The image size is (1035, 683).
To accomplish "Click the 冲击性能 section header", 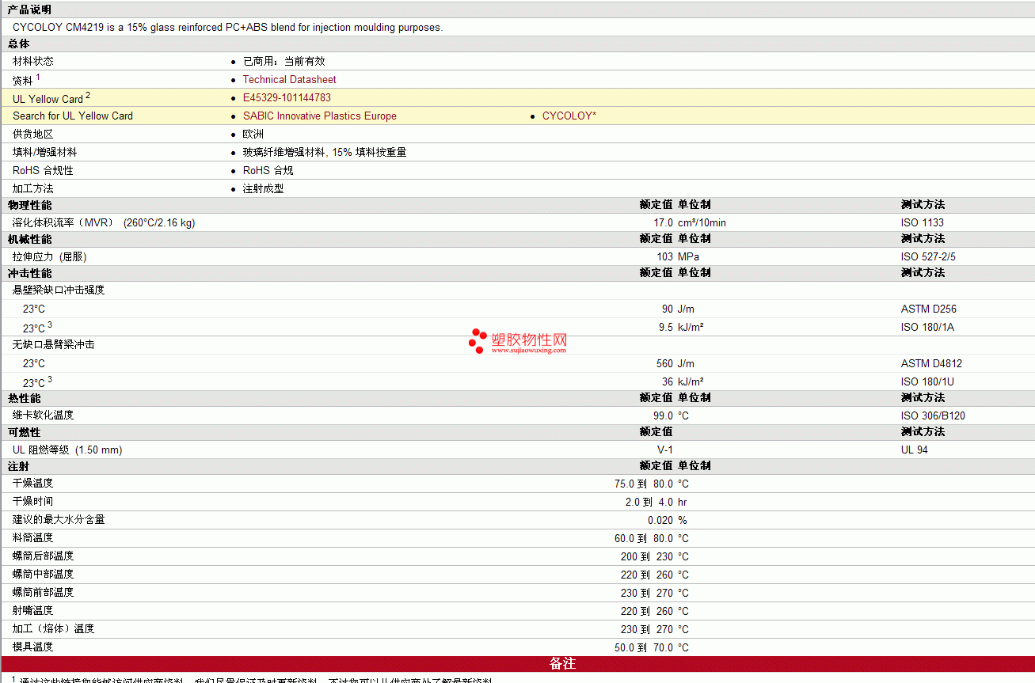I will [x=29, y=273].
